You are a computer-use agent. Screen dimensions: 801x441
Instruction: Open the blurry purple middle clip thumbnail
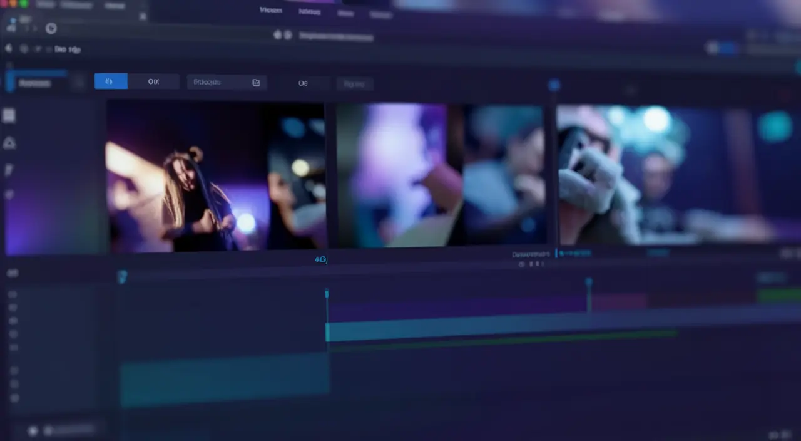point(440,175)
